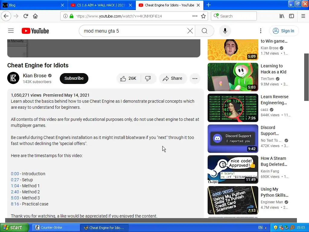The height and width of the screenshot is (232, 309).
Task: Open How A Steam Bug Deleted thumbnail
Action: (x=233, y=169)
